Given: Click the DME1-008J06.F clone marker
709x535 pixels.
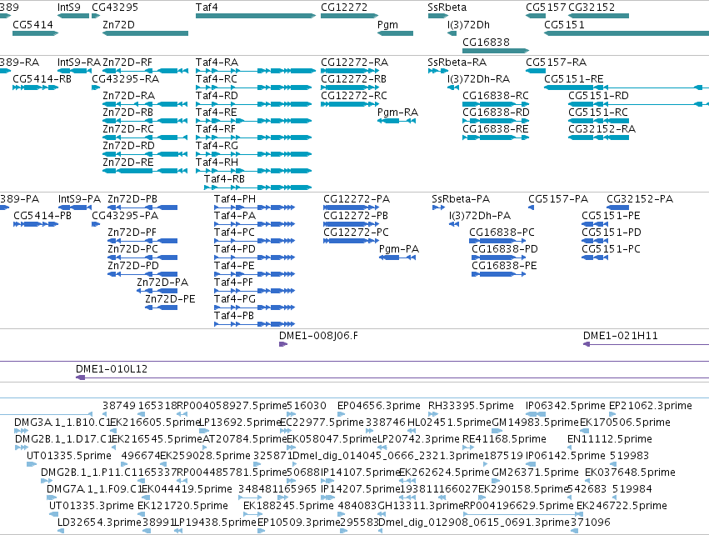Looking at the screenshot, I should click(283, 344).
